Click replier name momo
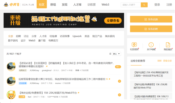175x103 pixels. (x=58, y=83)
